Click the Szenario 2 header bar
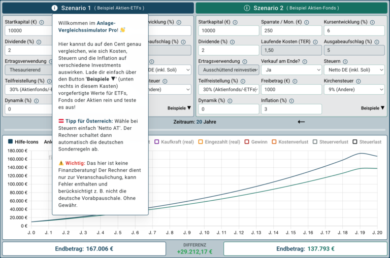 tap(291, 8)
